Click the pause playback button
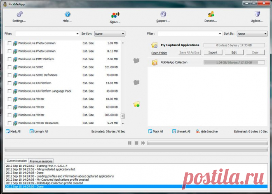272x194 pixels. point(130,143)
